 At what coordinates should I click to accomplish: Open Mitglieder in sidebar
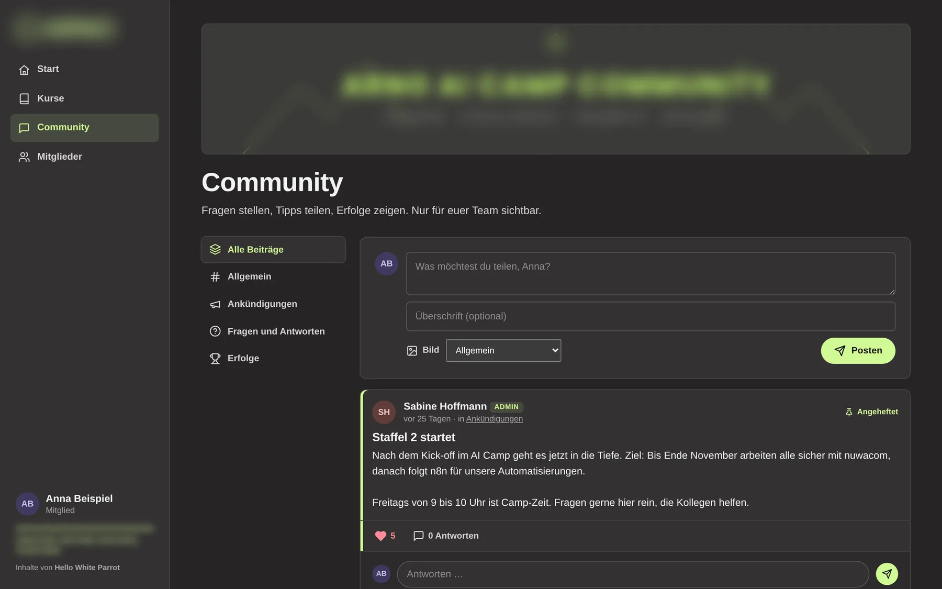pos(84,157)
